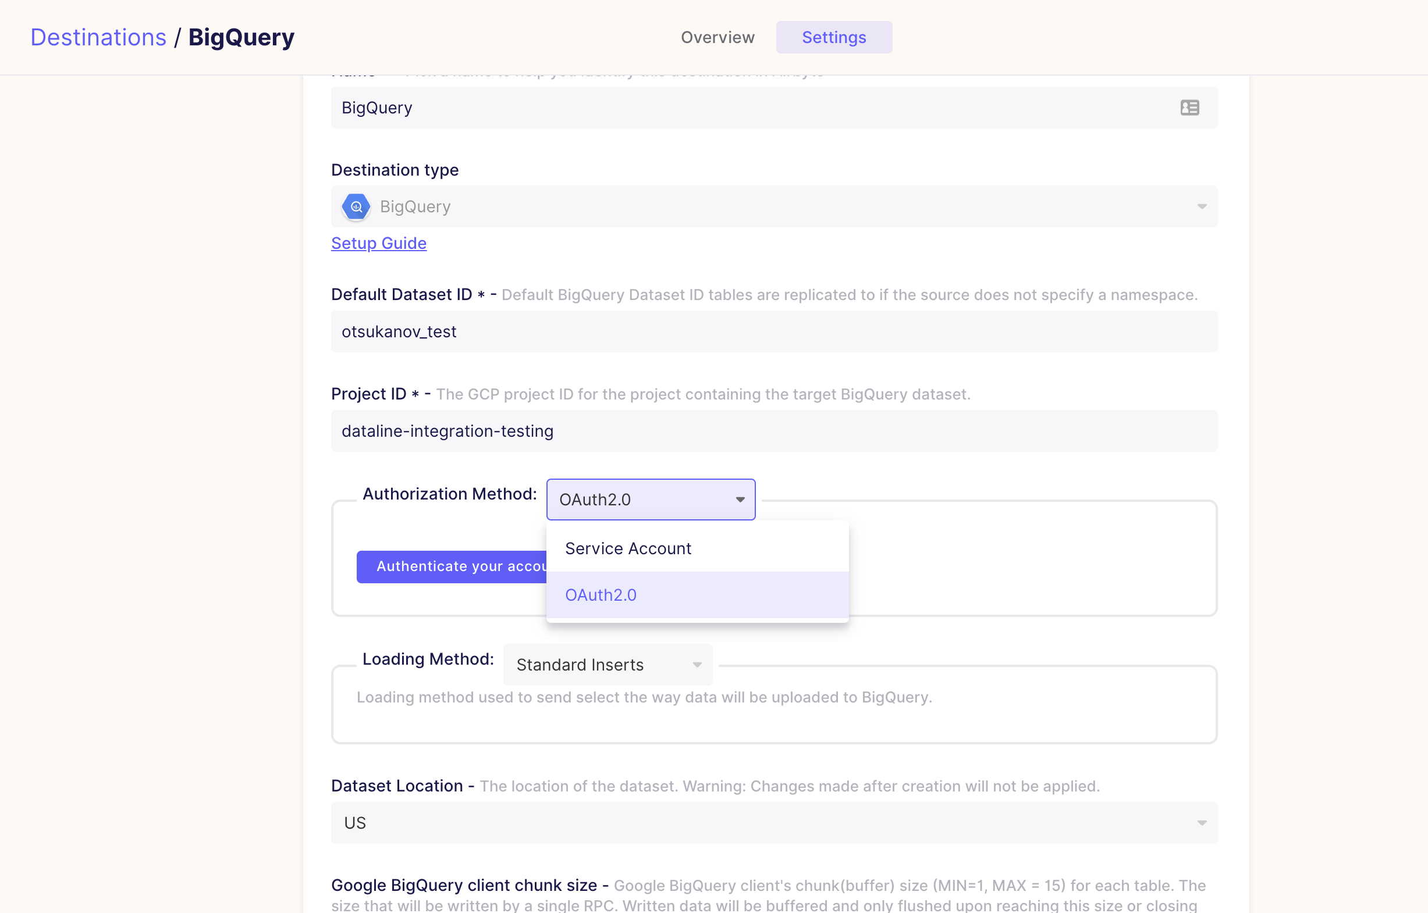Click Authenticate your account button
Viewport: 1428px width, 913px height.
[451, 566]
